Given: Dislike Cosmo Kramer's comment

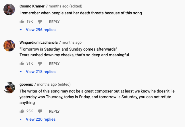Looking at the screenshot, I should (x=40, y=22).
